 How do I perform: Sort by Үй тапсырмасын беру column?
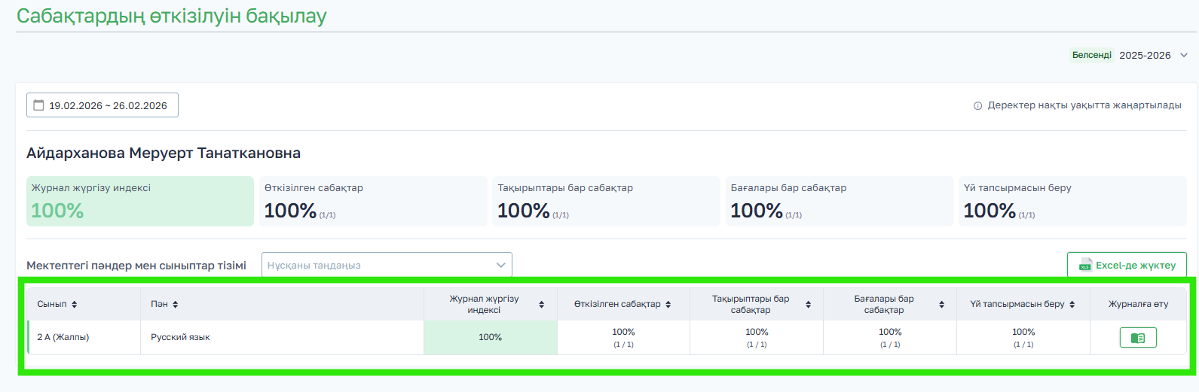tap(1072, 305)
